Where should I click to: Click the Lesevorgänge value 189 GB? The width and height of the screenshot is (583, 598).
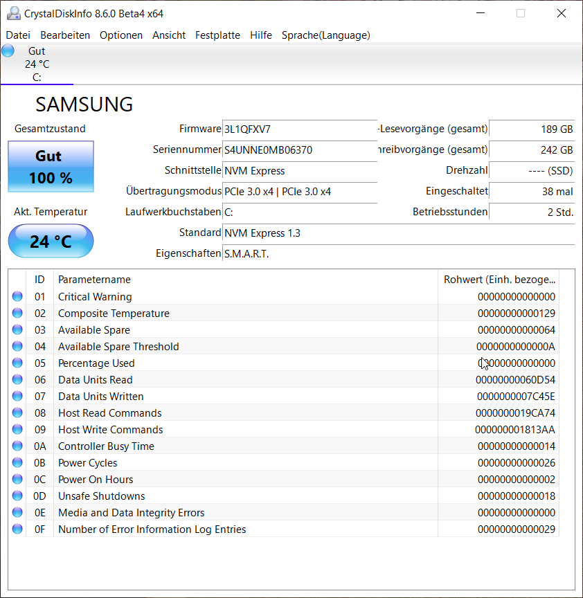[532, 129]
